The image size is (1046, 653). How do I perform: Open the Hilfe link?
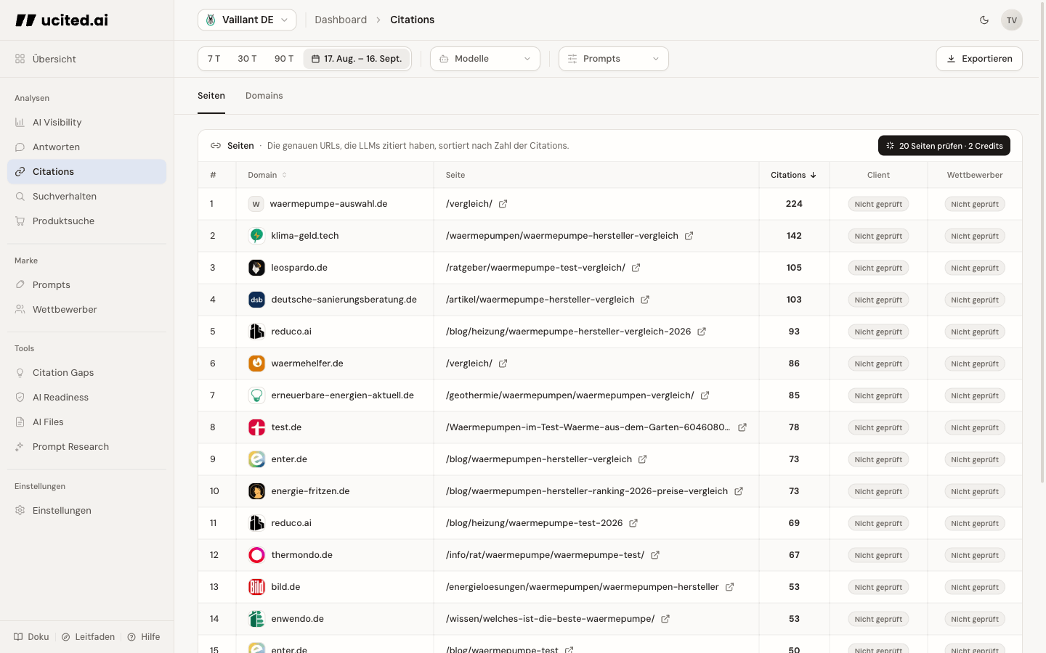(144, 637)
